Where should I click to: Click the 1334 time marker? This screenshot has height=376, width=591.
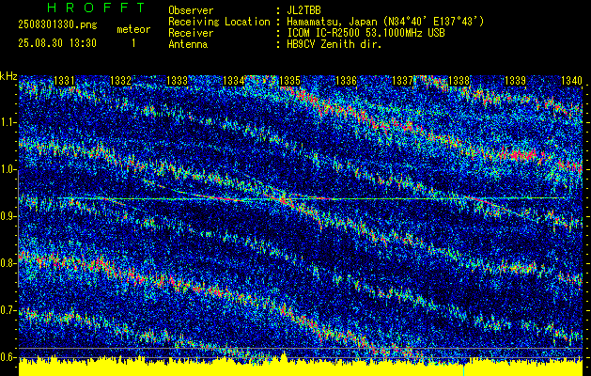click(x=233, y=80)
